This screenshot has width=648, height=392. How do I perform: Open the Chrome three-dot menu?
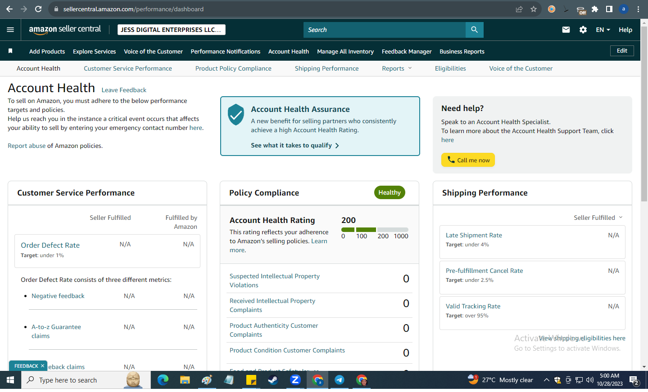coord(638,9)
